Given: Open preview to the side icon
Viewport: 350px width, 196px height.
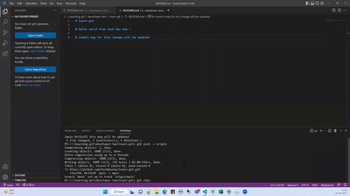Looking at the screenshot, I should [334, 10].
